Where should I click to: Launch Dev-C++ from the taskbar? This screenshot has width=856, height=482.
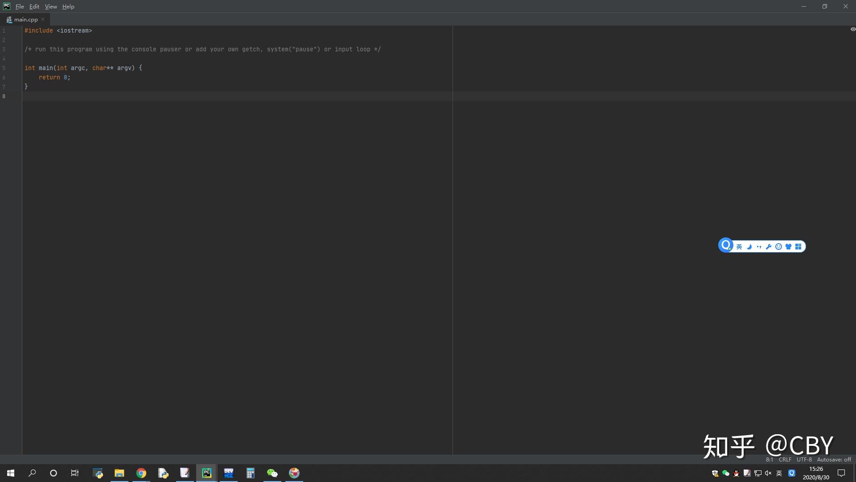229,473
